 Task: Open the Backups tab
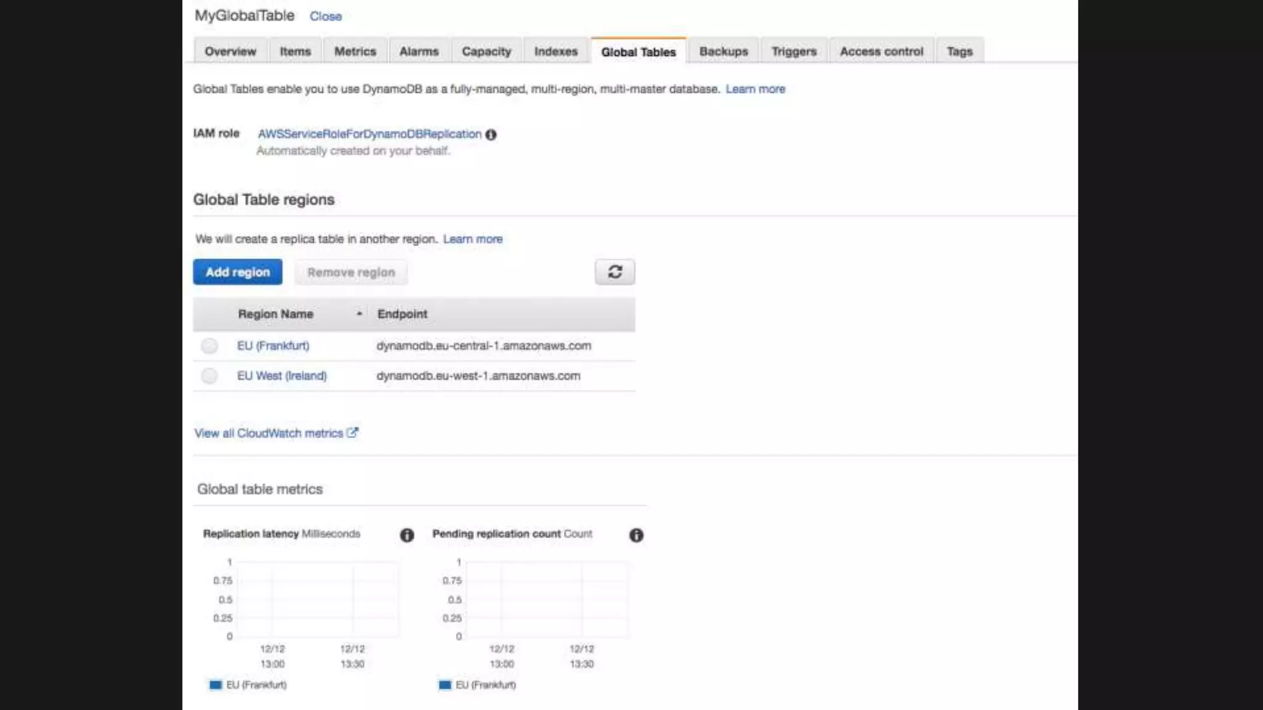[723, 51]
